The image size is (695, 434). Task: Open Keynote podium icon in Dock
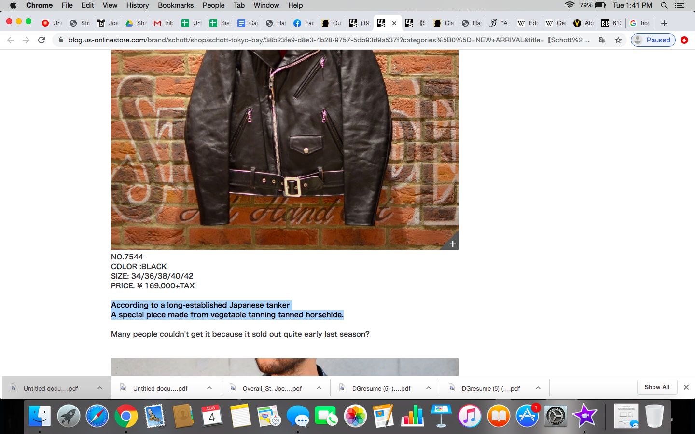pyautogui.click(x=441, y=416)
